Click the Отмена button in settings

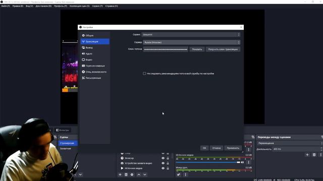pyautogui.click(x=217, y=148)
